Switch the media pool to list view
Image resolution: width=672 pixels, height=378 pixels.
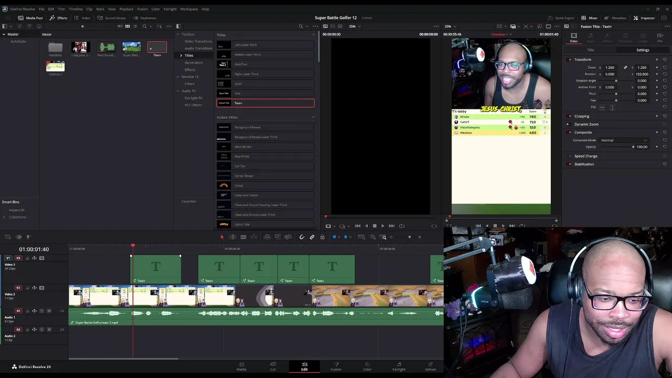click(x=135, y=26)
